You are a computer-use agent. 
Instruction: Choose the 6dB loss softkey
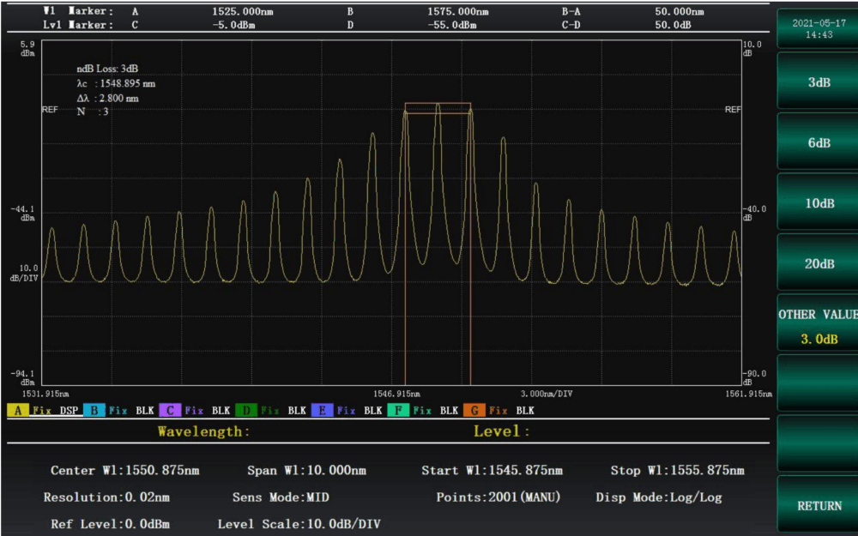pyautogui.click(x=819, y=143)
